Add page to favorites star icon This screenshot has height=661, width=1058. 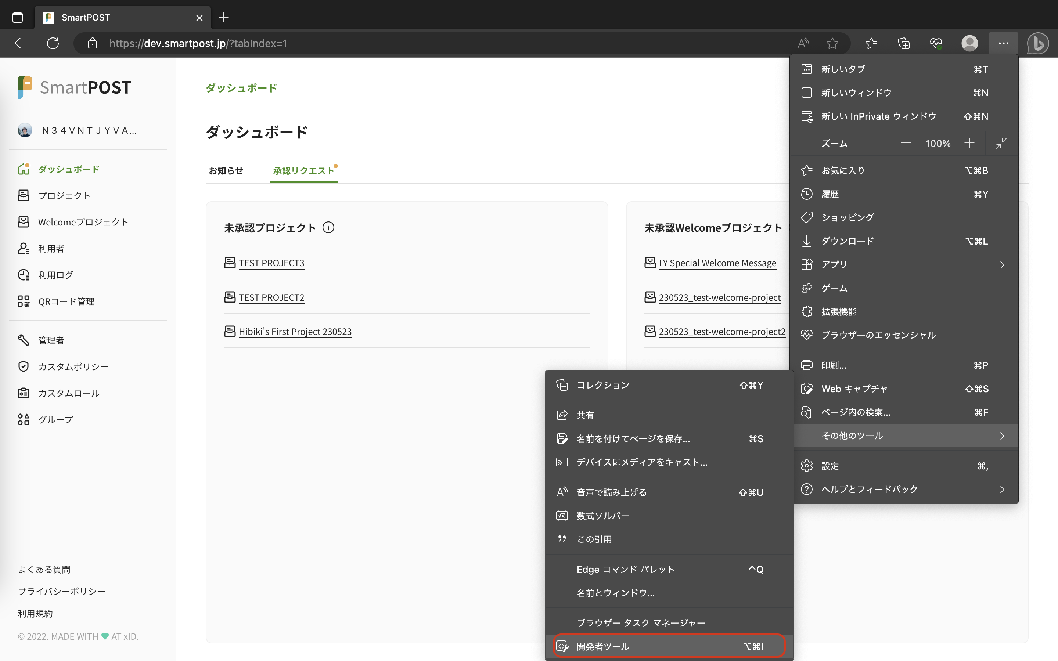[x=832, y=43]
